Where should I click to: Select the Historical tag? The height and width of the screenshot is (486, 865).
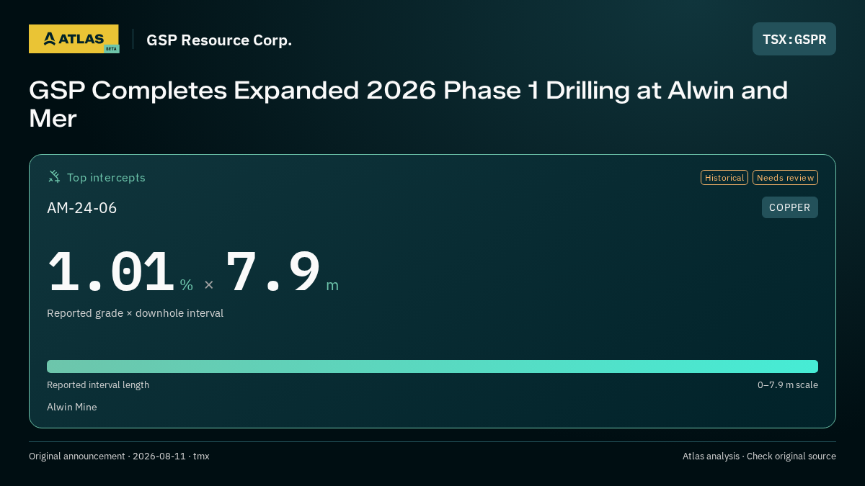coord(724,178)
